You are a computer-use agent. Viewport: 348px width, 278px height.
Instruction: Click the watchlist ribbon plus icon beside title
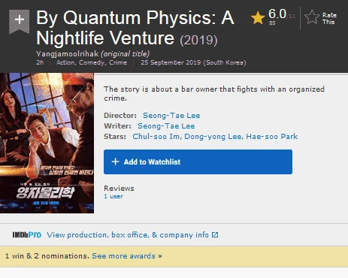pos(19,22)
